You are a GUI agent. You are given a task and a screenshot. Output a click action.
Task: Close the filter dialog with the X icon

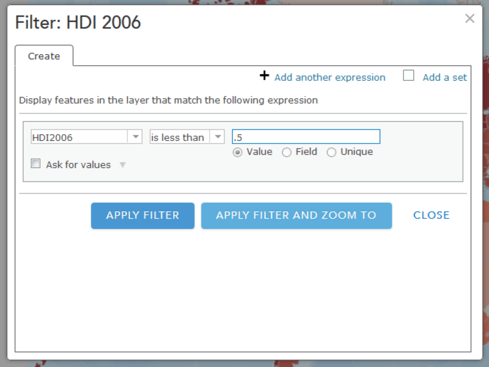470,18
